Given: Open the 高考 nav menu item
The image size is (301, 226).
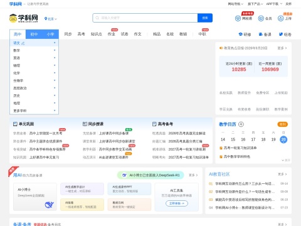Looking at the screenshot, I should pos(81,34).
